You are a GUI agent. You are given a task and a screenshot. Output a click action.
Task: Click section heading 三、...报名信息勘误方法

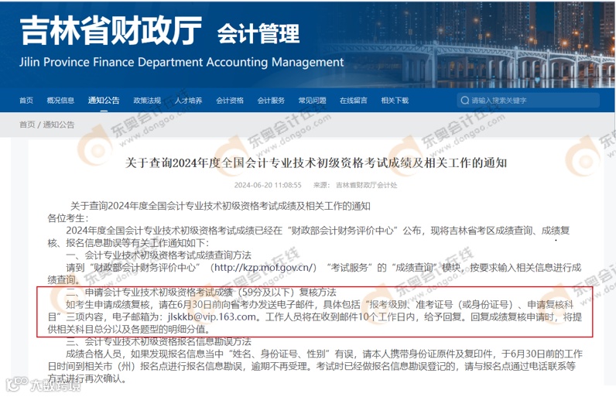(159, 341)
